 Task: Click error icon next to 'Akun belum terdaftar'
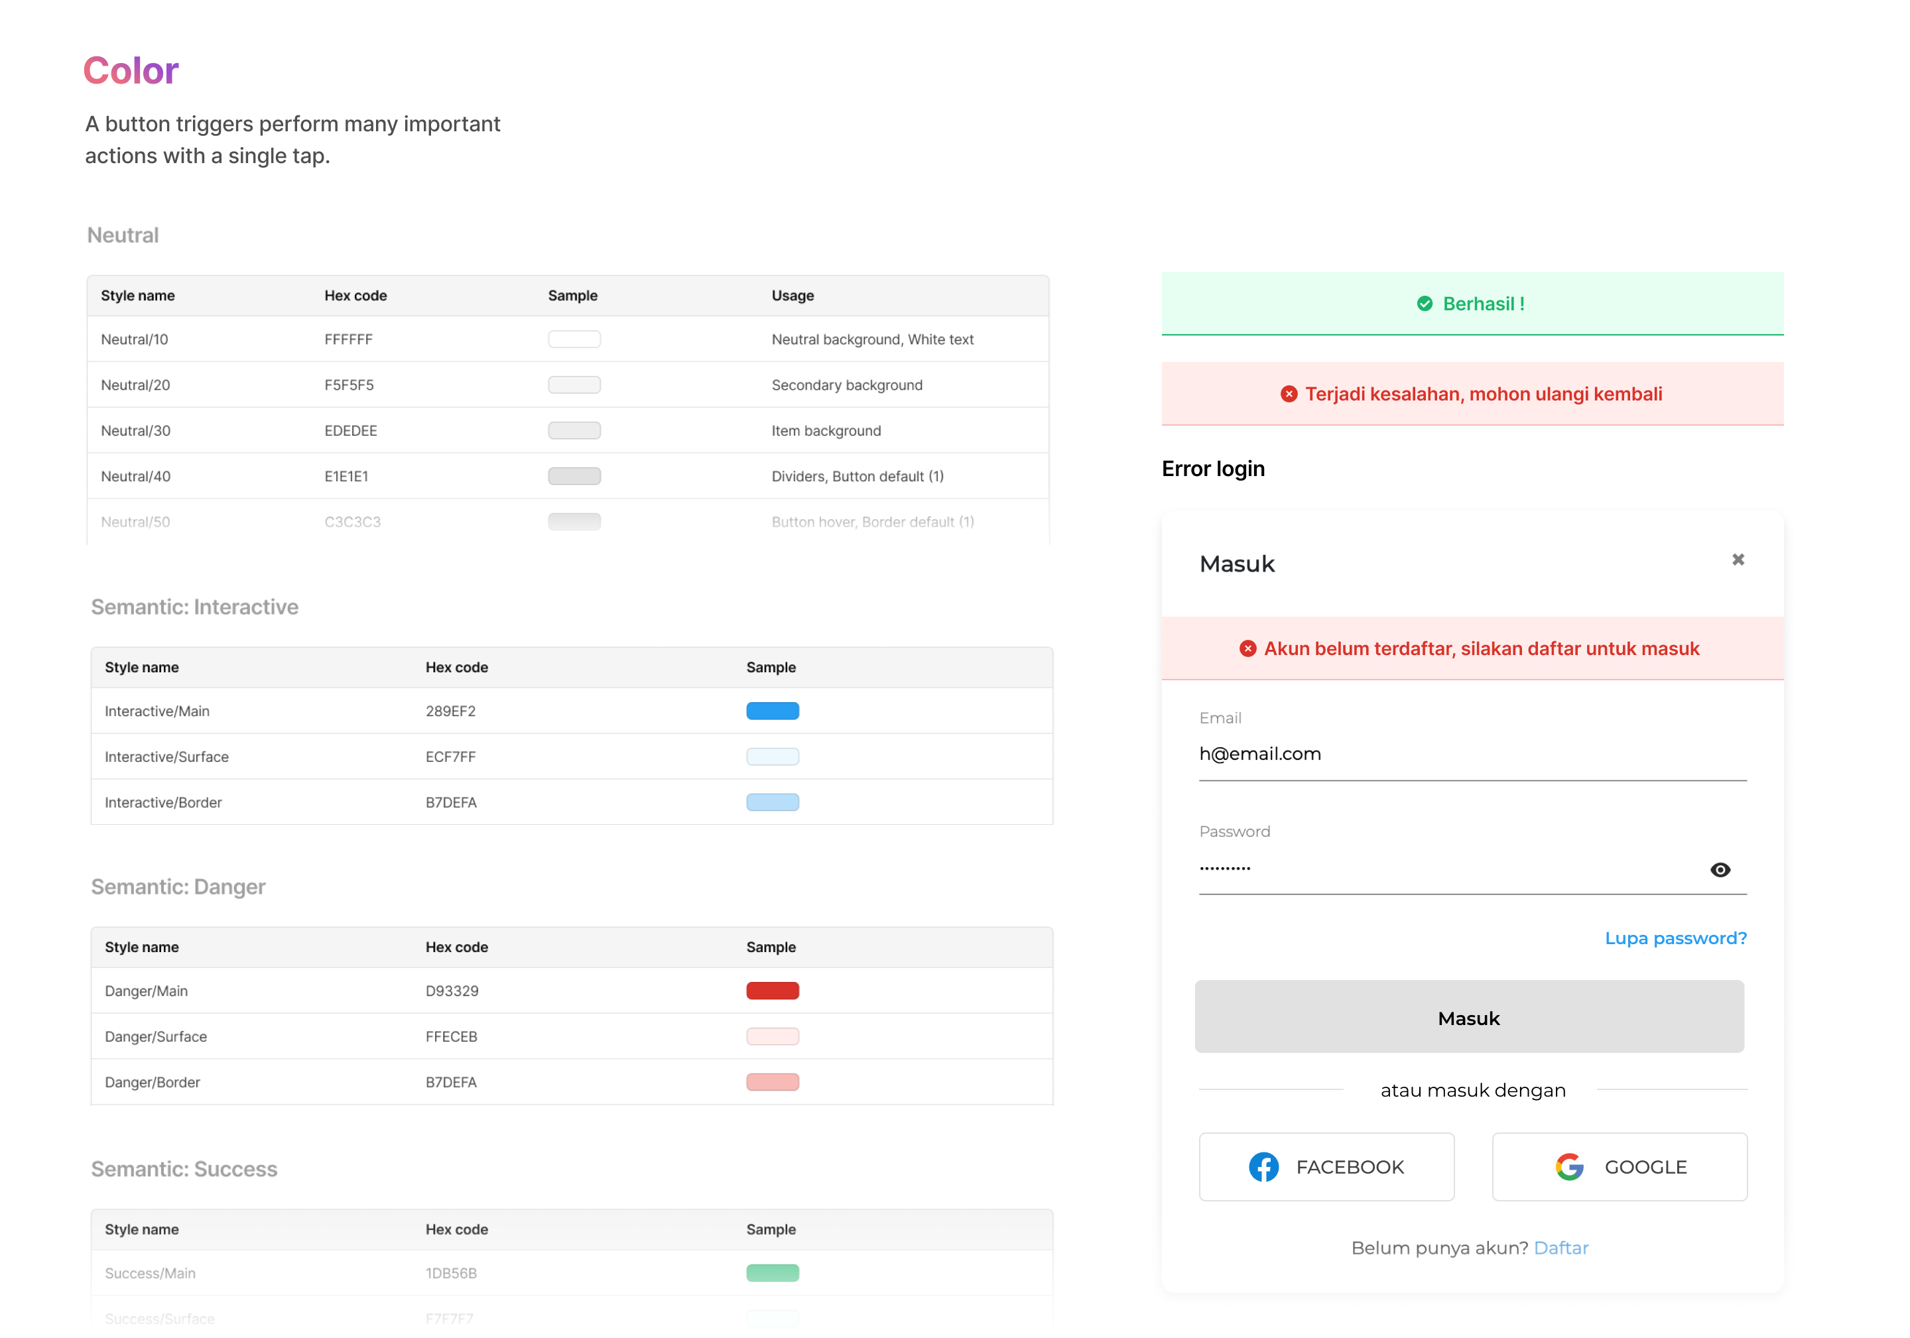(x=1247, y=648)
